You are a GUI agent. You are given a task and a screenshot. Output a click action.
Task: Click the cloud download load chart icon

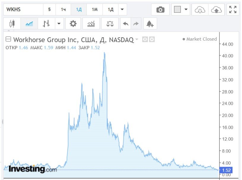coord(200,9)
